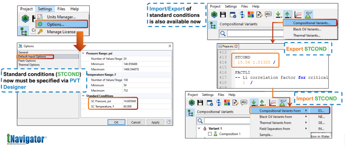Click the magnifier search icon in export-menu window
The image size is (345, 146).
pos(223,33)
